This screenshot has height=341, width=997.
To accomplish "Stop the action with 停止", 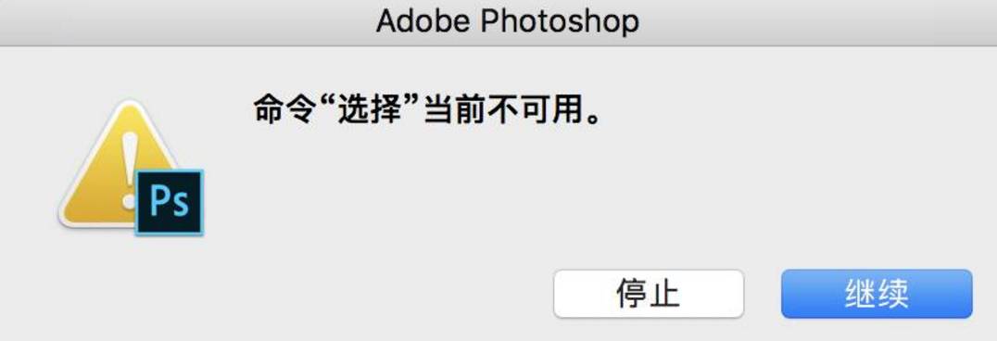I will point(649,294).
